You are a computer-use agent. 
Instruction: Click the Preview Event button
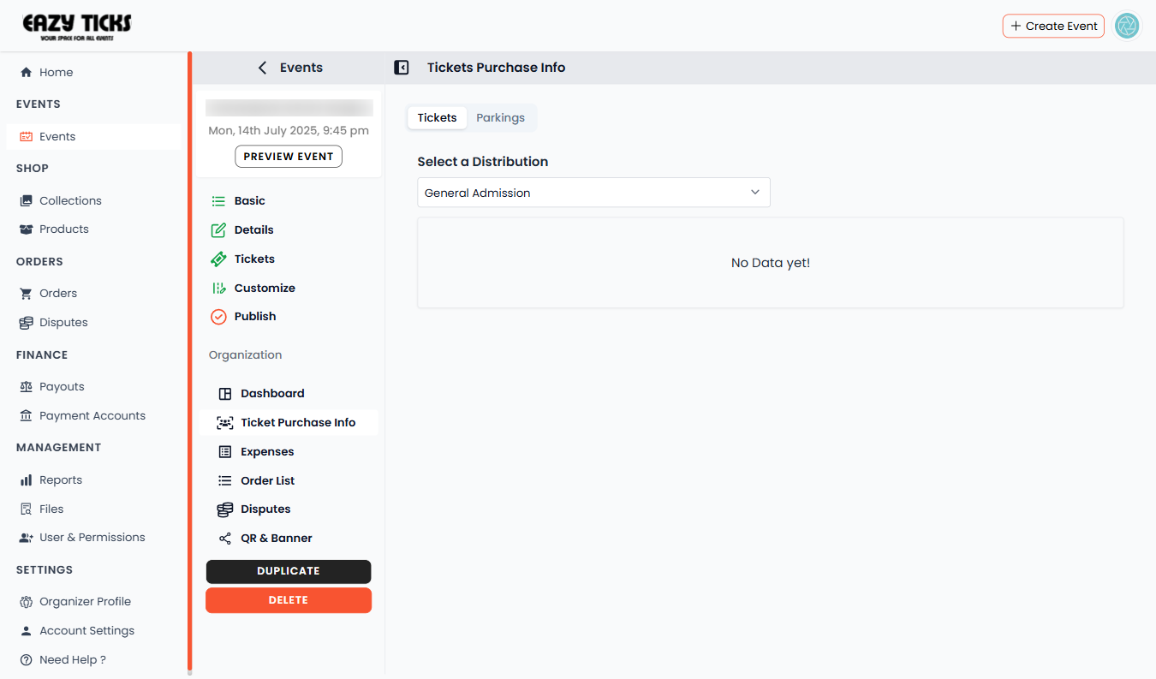[x=289, y=157]
